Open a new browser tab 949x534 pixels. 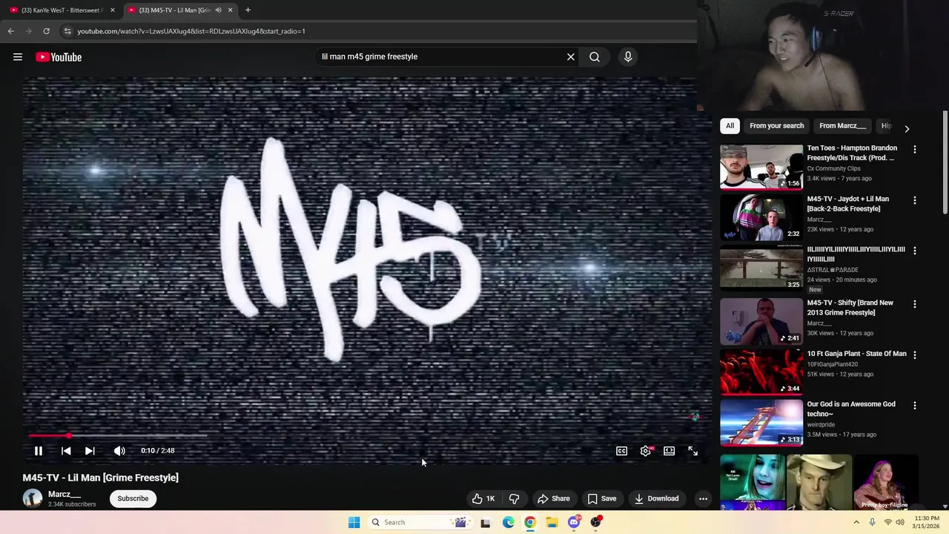click(248, 10)
